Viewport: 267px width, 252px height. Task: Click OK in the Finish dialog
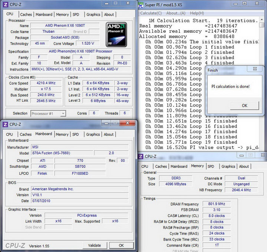point(244,106)
